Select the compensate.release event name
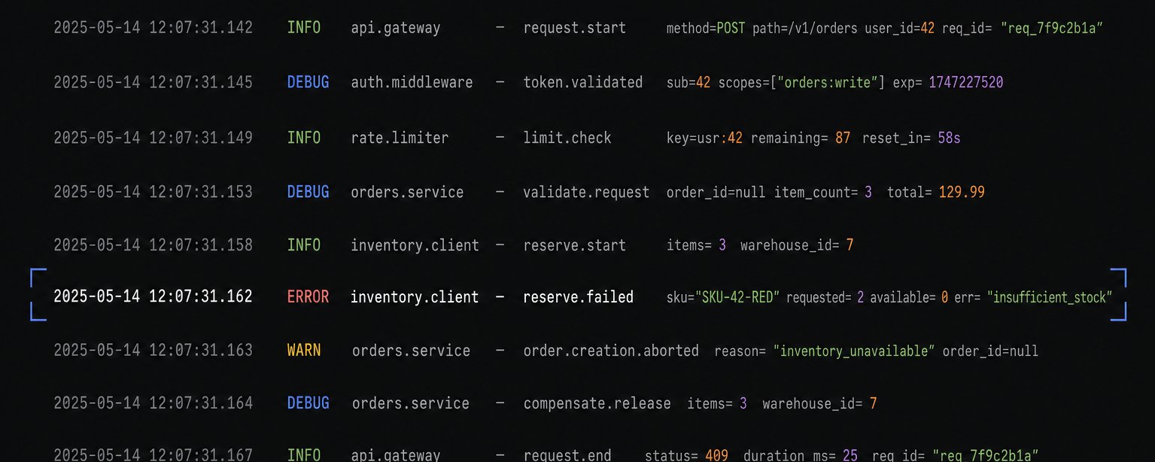 (x=597, y=404)
